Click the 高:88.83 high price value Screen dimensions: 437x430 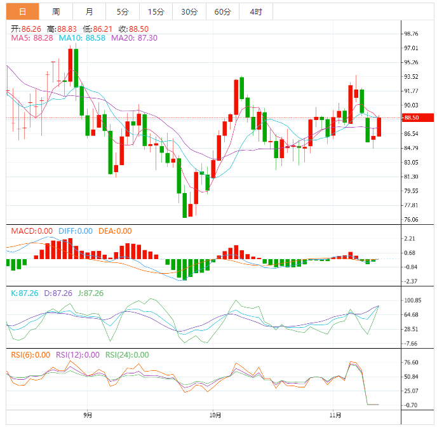click(62, 29)
